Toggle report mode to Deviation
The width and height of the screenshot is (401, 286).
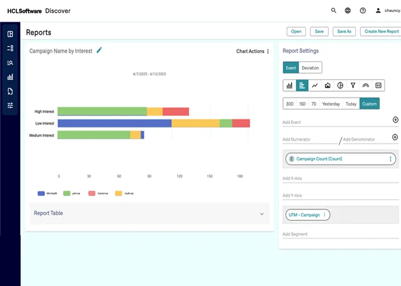pyautogui.click(x=310, y=68)
